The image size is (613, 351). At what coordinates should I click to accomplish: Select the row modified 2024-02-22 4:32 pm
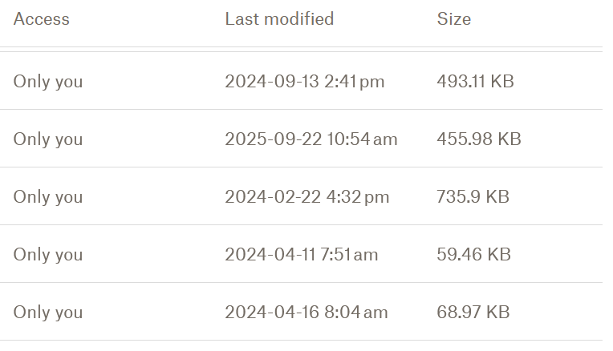click(x=306, y=197)
